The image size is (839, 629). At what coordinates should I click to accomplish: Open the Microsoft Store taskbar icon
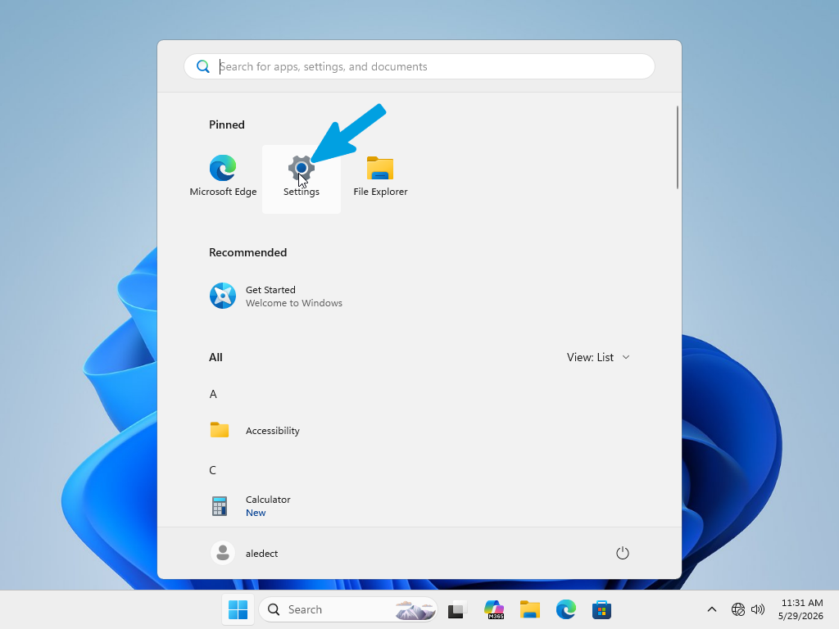(x=601, y=609)
